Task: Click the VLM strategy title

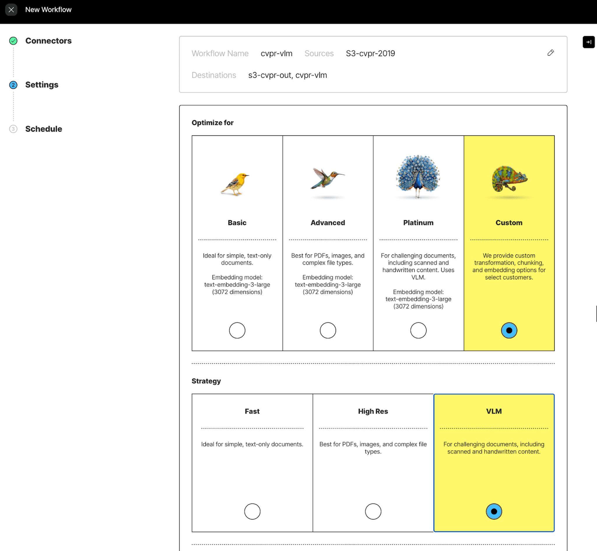Action: point(494,411)
